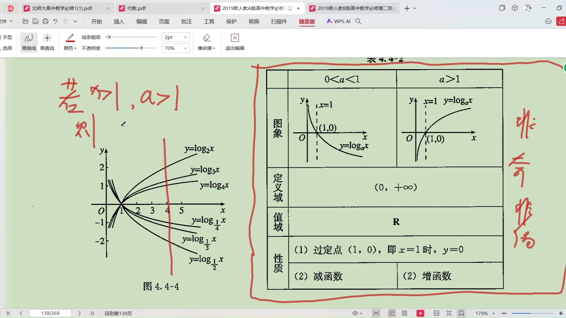566x318 pixels.
Task: Go to the first page
Action: point(9,313)
